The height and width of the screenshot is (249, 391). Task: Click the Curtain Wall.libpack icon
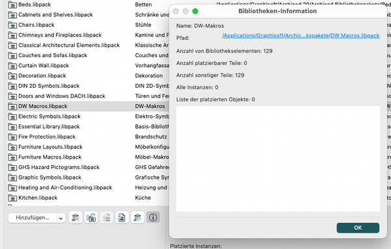12,66
